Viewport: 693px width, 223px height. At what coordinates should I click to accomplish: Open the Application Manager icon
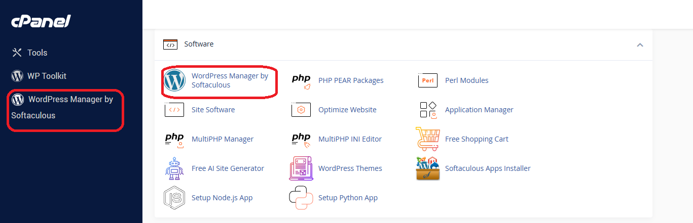[427, 110]
